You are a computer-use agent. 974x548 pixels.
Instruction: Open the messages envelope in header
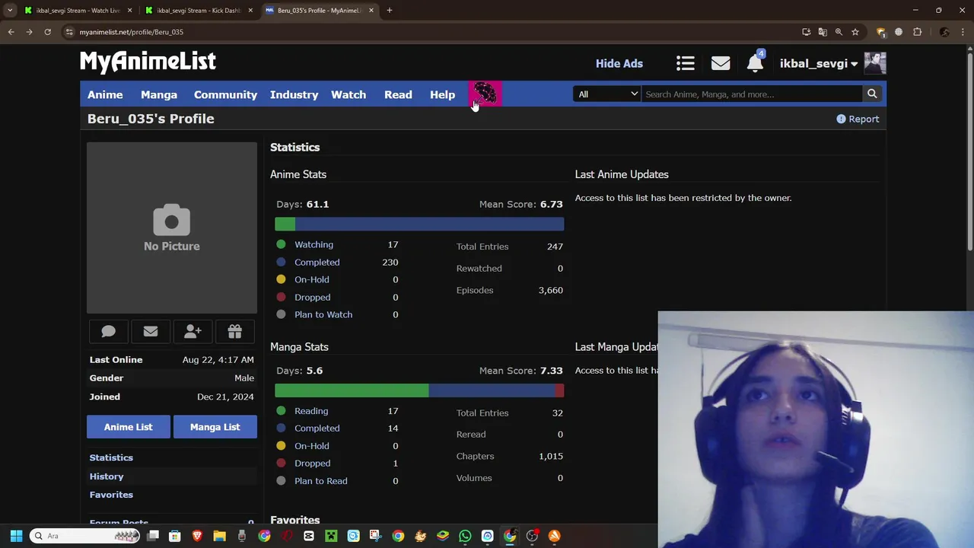coord(721,63)
